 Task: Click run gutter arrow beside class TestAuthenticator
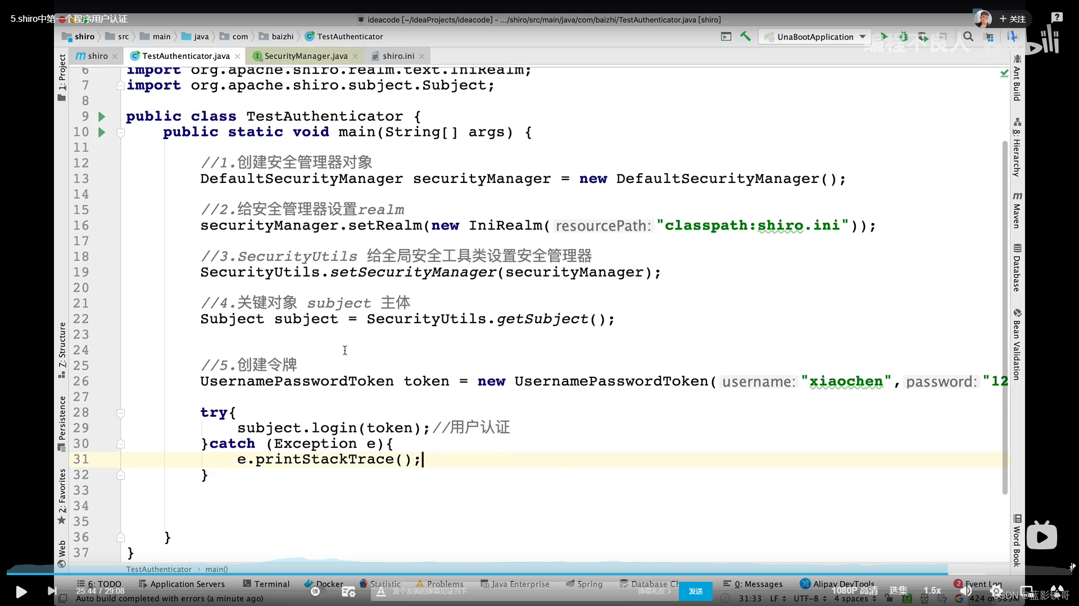pyautogui.click(x=102, y=117)
